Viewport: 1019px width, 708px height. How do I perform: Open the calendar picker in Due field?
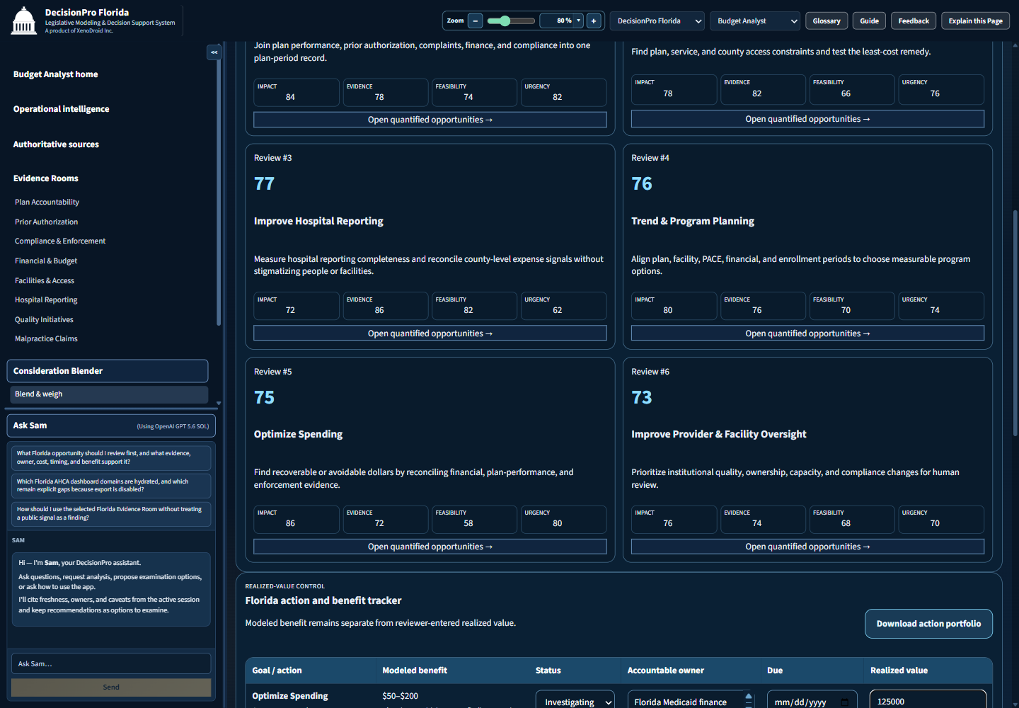[845, 702]
